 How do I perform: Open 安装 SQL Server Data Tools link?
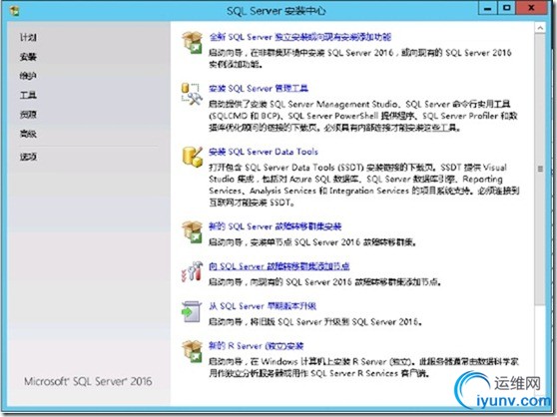pyautogui.click(x=264, y=152)
